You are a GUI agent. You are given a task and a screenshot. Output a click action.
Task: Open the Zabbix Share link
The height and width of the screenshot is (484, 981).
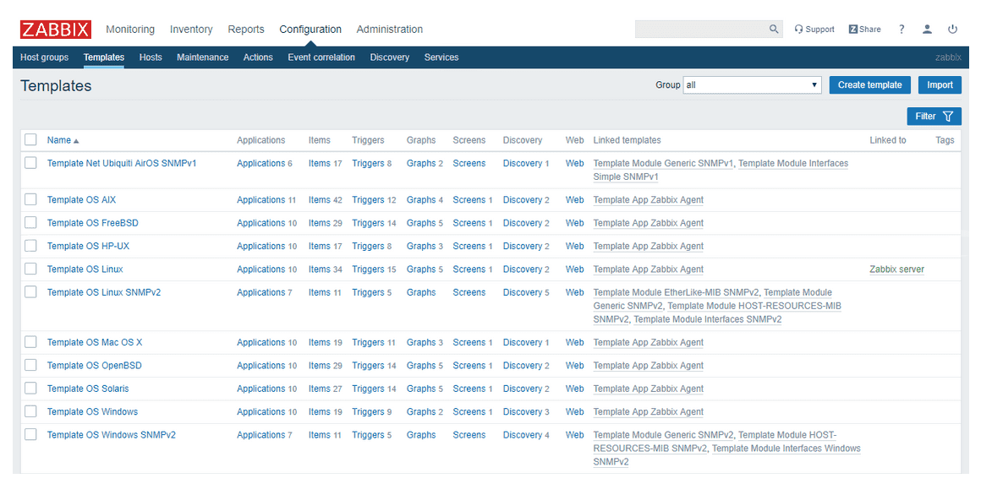tap(864, 30)
